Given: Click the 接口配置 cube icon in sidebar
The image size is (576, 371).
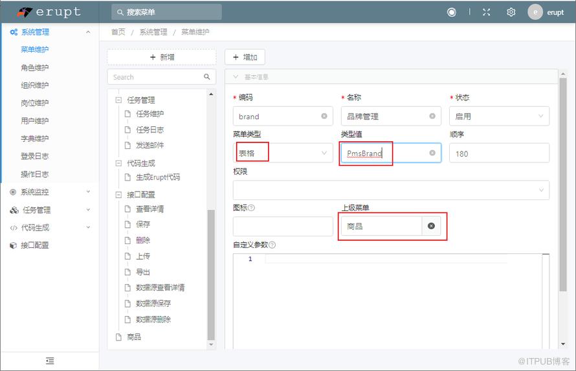Looking at the screenshot, I should tap(13, 245).
